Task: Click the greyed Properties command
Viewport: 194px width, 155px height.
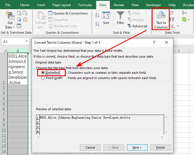Action: pos(58,20)
